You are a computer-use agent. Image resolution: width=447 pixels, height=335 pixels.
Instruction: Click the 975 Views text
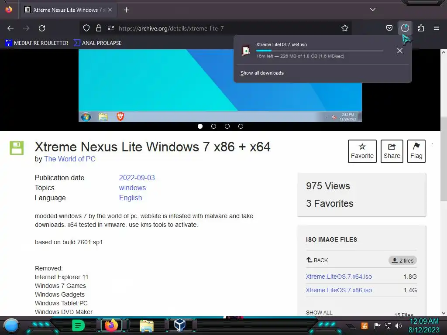pos(328,186)
